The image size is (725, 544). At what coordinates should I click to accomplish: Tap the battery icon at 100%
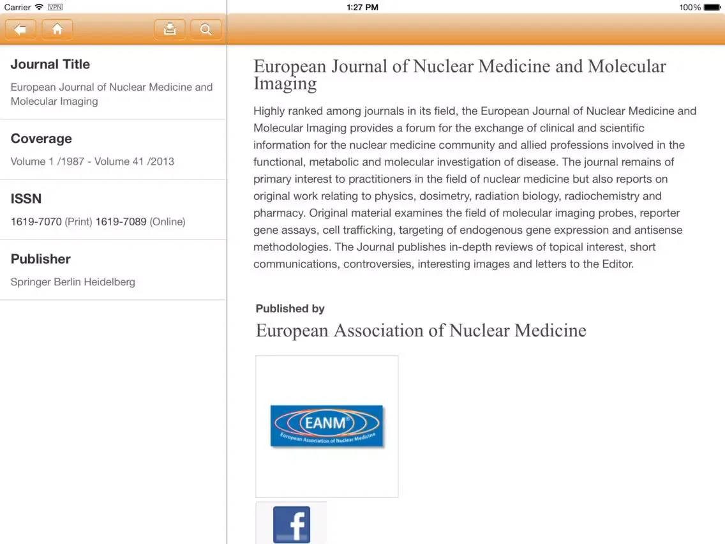point(712,7)
